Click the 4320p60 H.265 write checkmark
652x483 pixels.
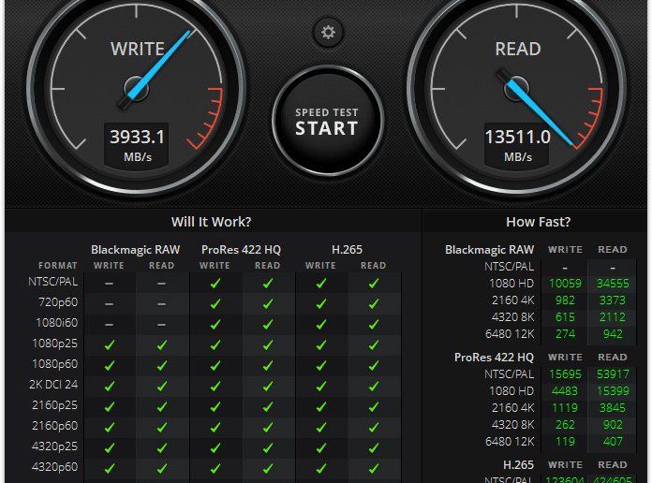tap(321, 469)
